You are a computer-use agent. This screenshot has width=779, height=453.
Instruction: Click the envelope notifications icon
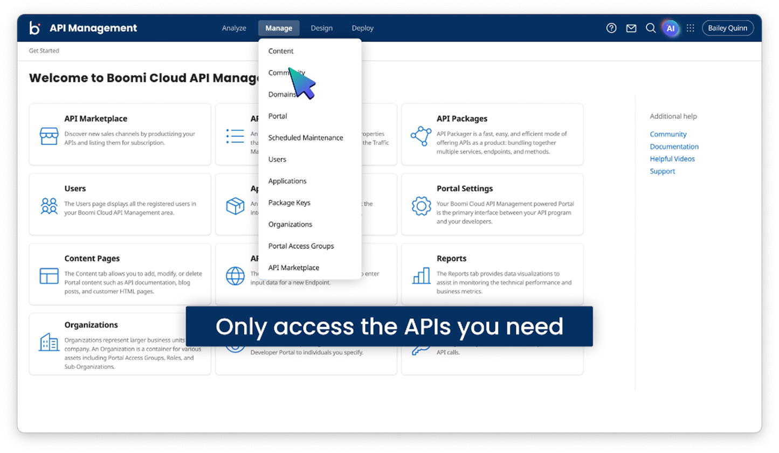631,28
